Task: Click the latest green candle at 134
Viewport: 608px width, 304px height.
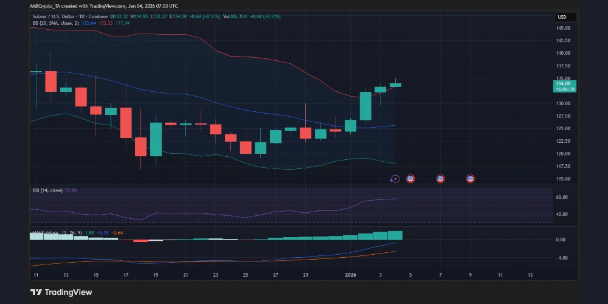Action: point(395,85)
